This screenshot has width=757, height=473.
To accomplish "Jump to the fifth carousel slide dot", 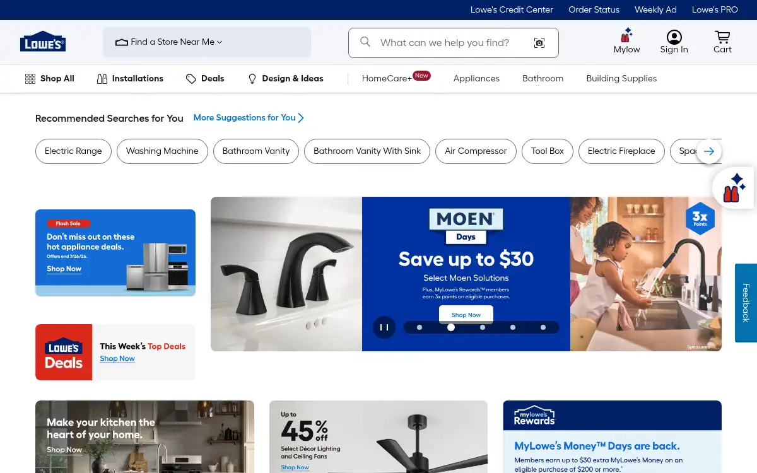I will (x=543, y=327).
